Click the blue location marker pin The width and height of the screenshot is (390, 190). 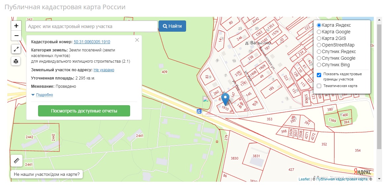[x=225, y=98]
